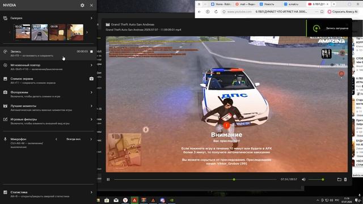Image resolution: width=363 pixels, height=204 pixels.
Task: Open first gallery thumbnail labeled 00:06
Action: tap(23, 32)
